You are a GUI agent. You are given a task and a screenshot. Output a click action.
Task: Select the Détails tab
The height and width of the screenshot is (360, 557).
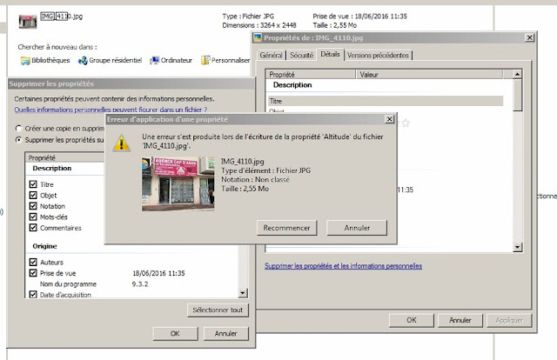pos(330,54)
